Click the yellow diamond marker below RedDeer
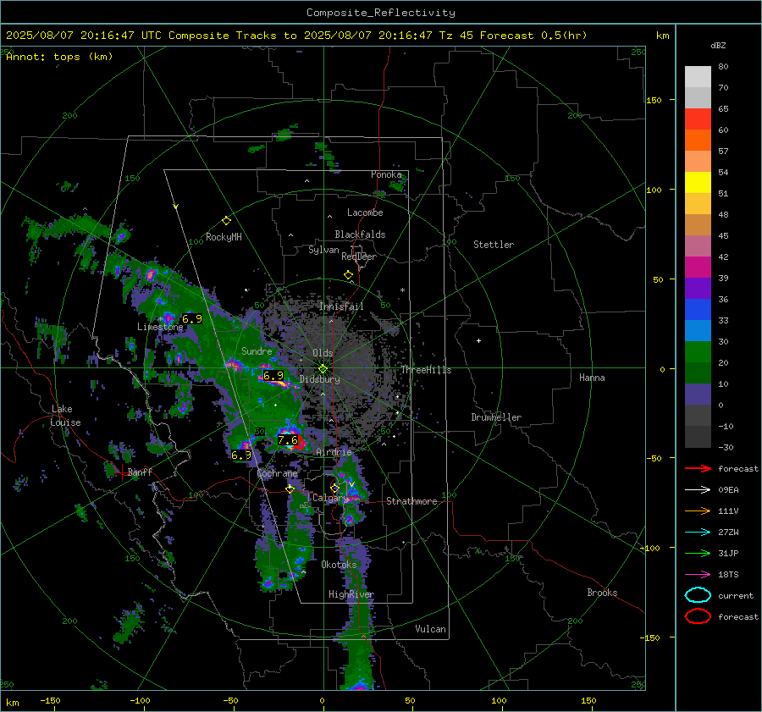 [x=348, y=275]
